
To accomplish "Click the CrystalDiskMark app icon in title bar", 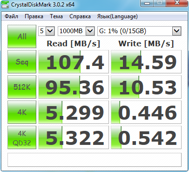I will point(5,4).
